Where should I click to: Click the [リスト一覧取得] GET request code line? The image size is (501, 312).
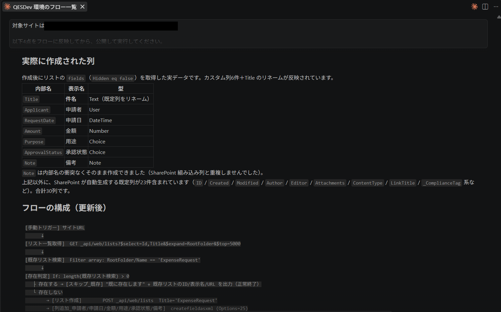point(133,244)
